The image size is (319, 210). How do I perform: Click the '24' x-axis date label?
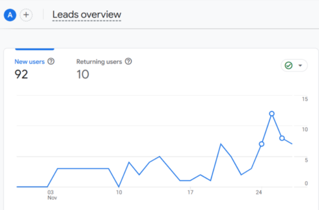[259, 192]
